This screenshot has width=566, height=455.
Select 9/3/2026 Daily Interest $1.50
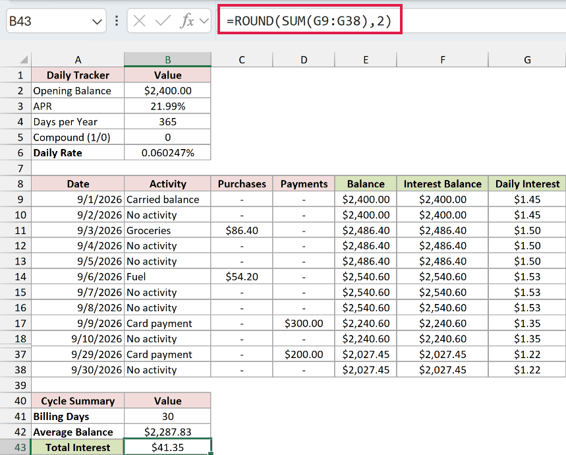527,230
